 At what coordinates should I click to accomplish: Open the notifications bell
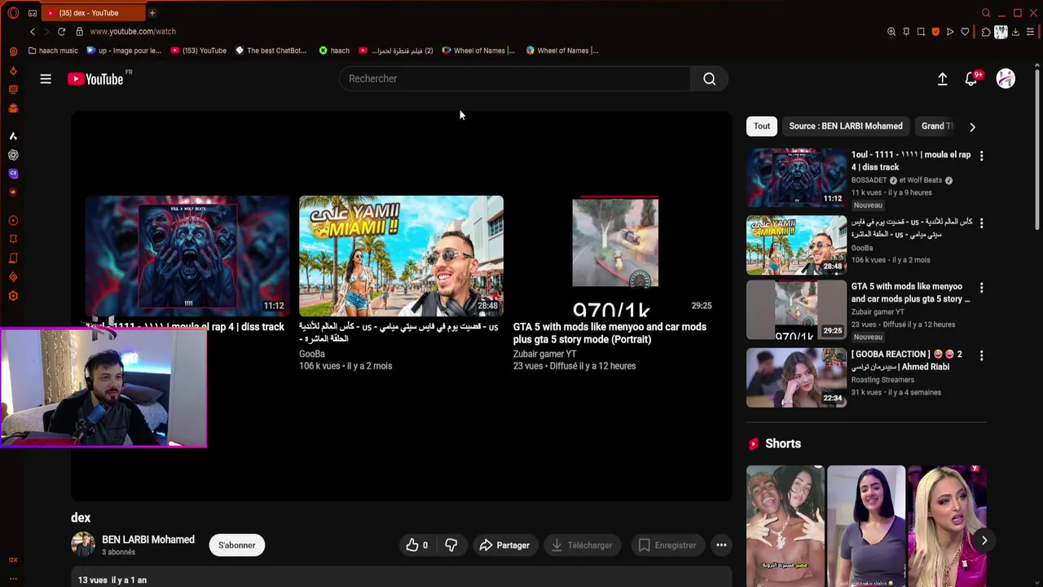[970, 79]
